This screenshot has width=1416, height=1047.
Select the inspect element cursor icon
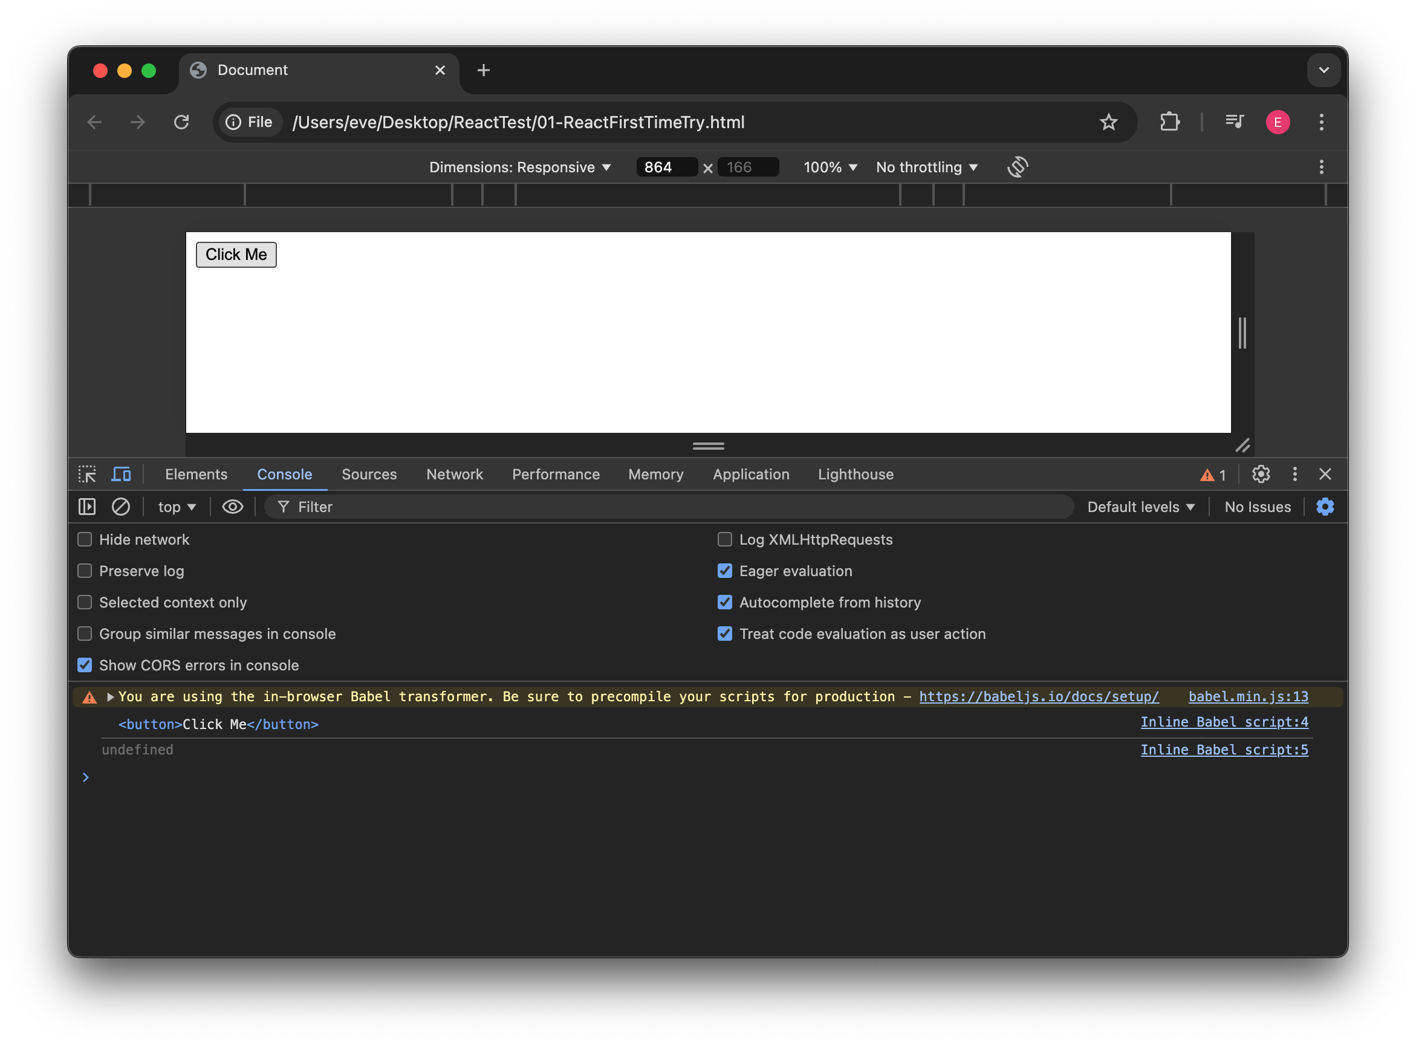[x=87, y=474]
